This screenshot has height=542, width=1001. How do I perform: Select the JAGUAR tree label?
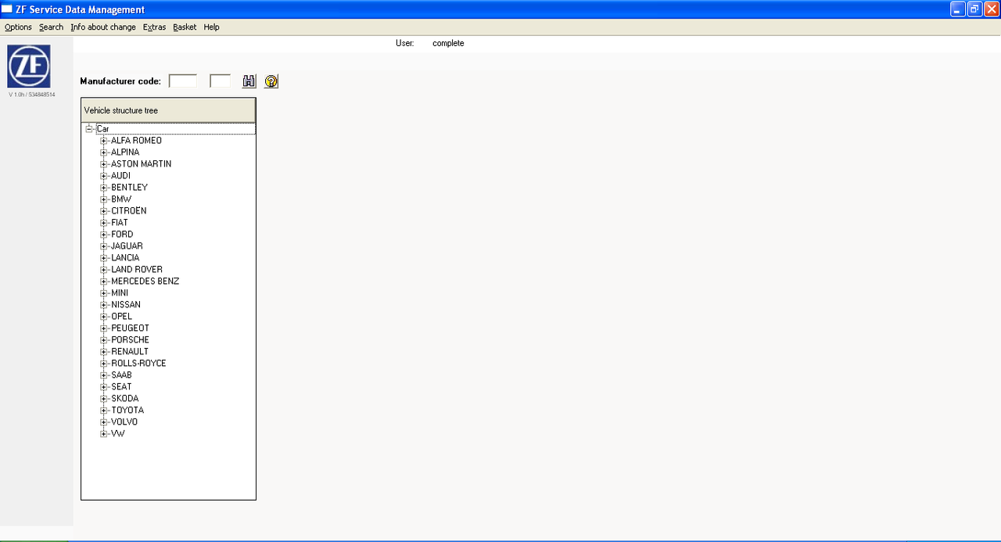[x=127, y=246]
